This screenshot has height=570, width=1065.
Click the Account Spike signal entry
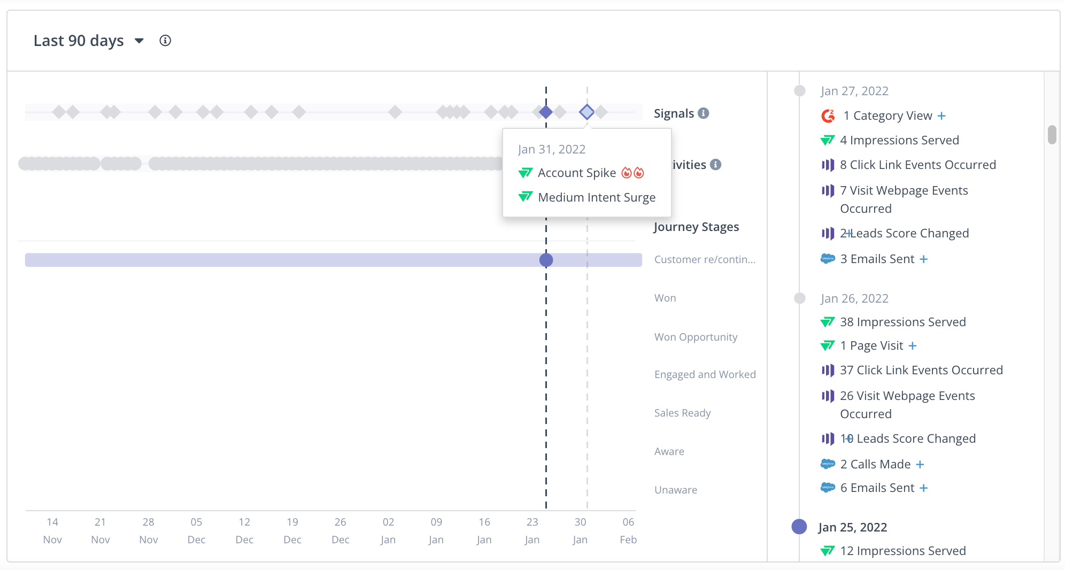[x=577, y=173]
